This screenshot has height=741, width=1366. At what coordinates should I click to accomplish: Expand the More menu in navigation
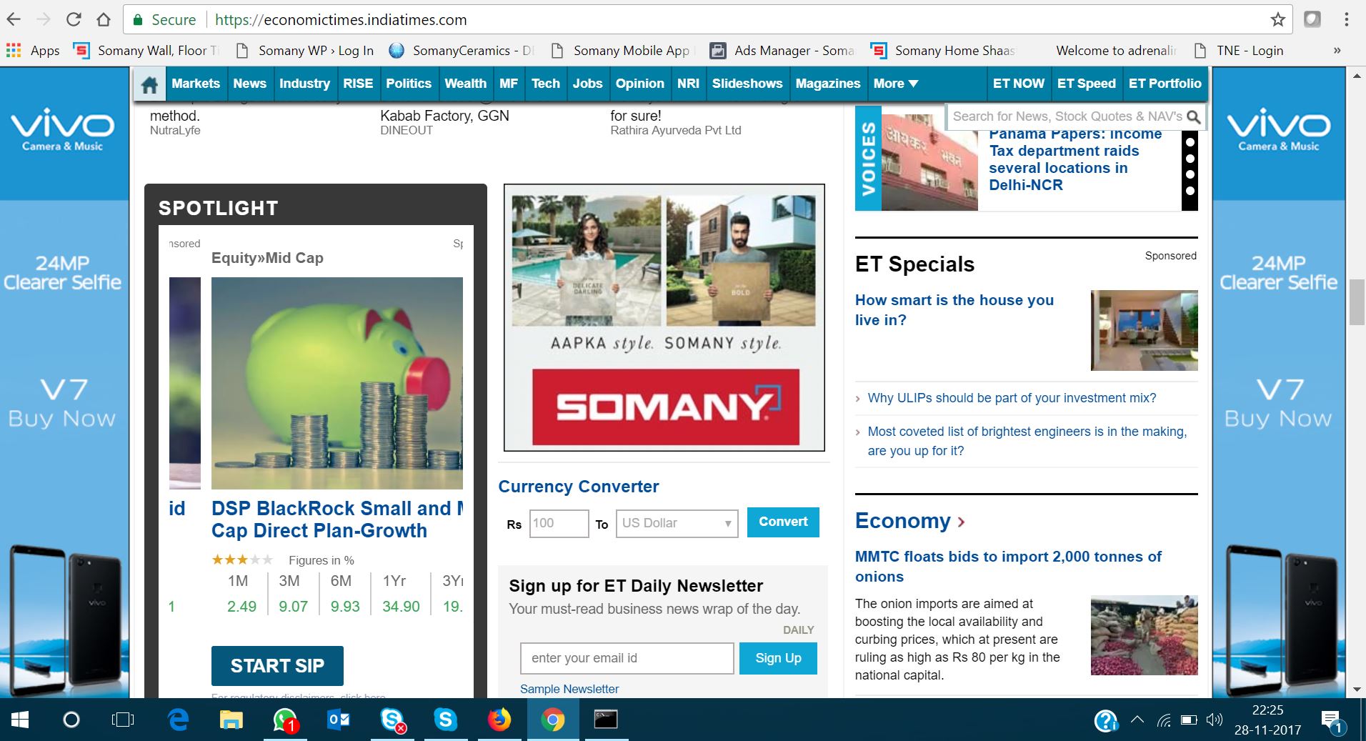coord(895,84)
